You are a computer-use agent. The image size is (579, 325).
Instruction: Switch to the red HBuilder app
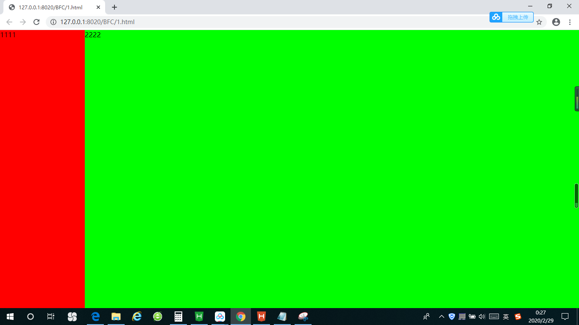262,317
